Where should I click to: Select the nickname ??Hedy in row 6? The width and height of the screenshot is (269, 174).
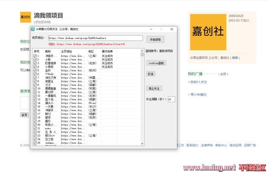tap(49, 74)
